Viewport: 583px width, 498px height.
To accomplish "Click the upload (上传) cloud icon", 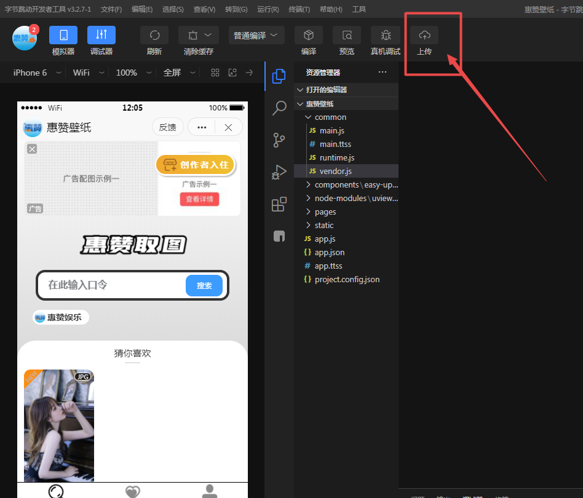I will click(424, 35).
